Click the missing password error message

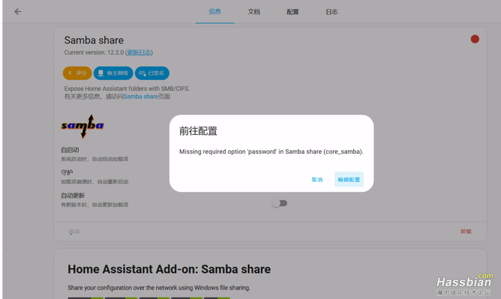click(x=271, y=152)
